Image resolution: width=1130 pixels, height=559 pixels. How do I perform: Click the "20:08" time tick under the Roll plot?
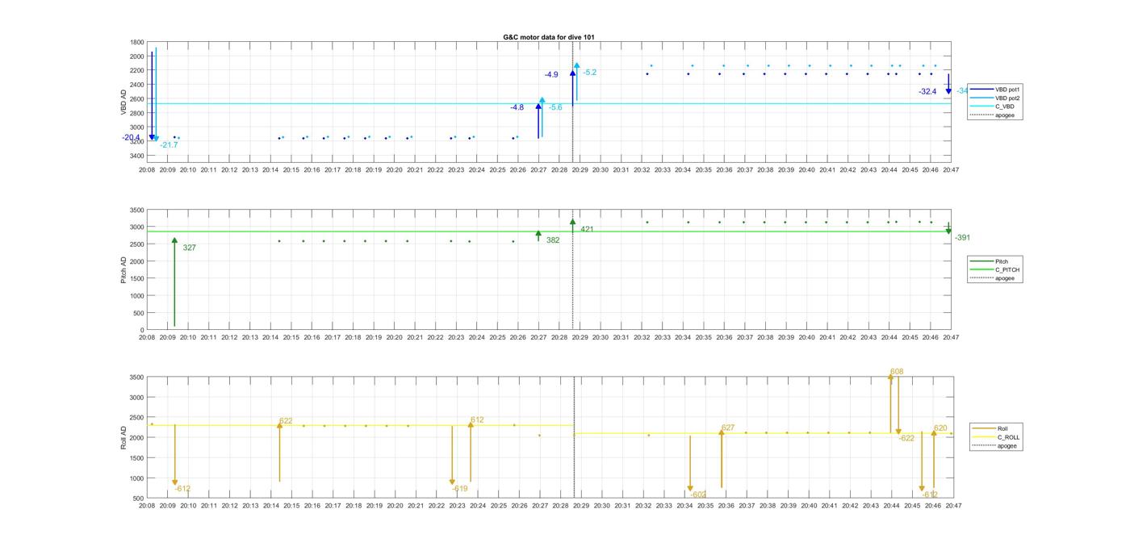[147, 506]
